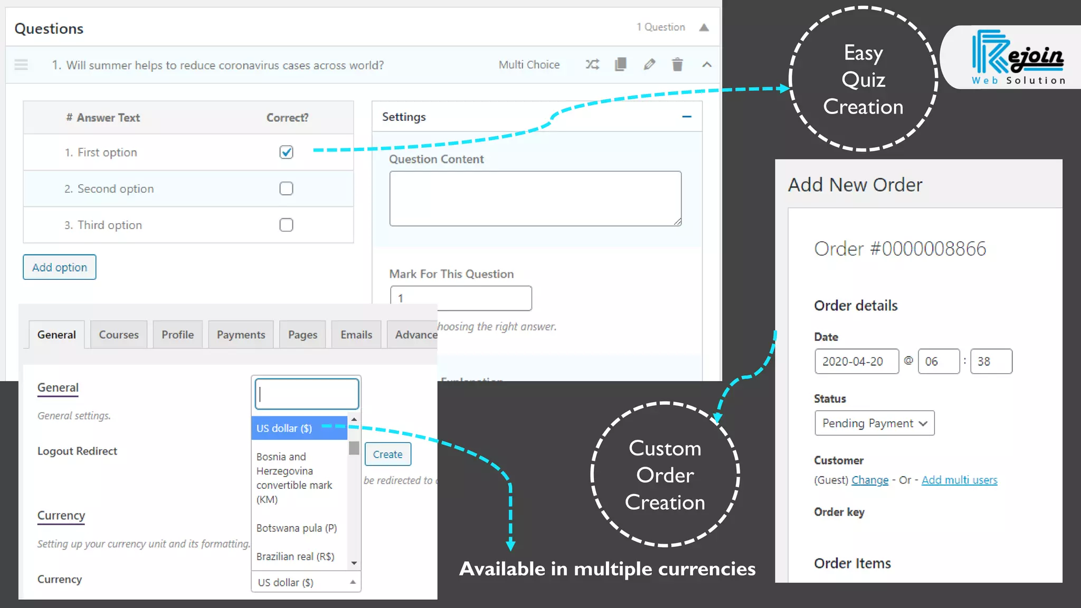Collapse question 1 with chevron arrow
The width and height of the screenshot is (1081, 608).
(707, 64)
